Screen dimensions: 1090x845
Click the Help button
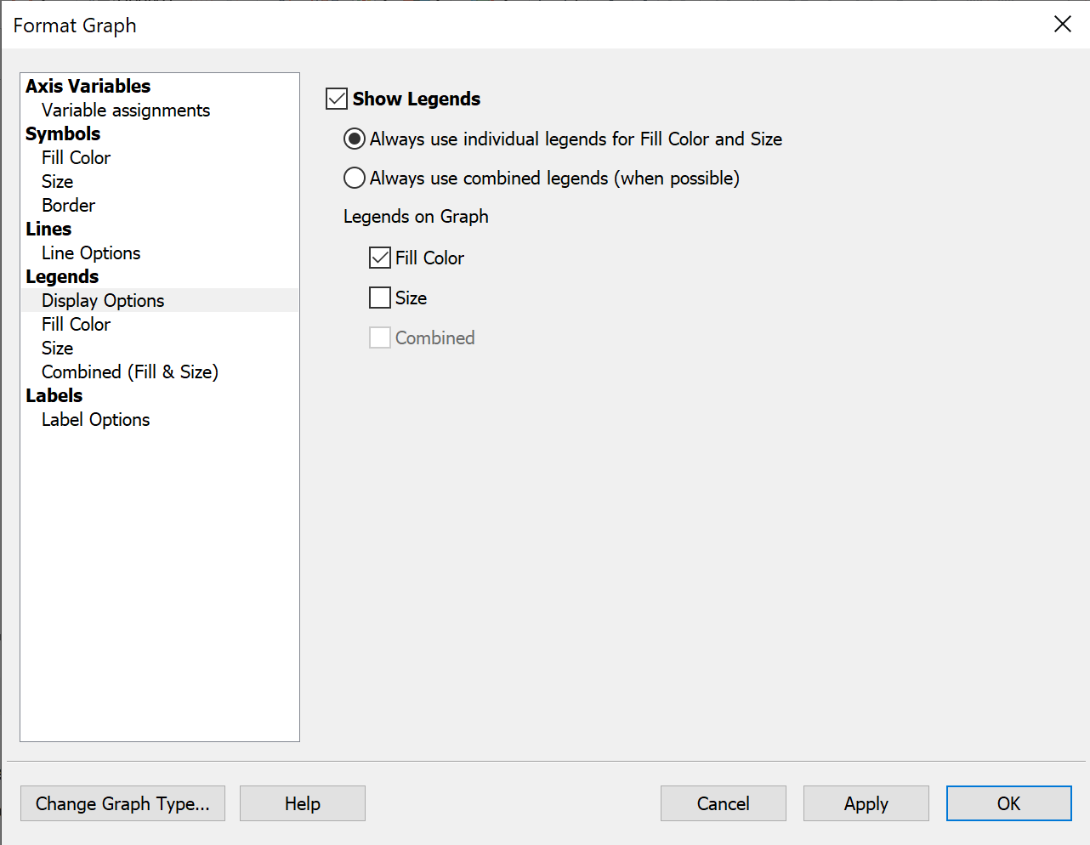pyautogui.click(x=302, y=803)
